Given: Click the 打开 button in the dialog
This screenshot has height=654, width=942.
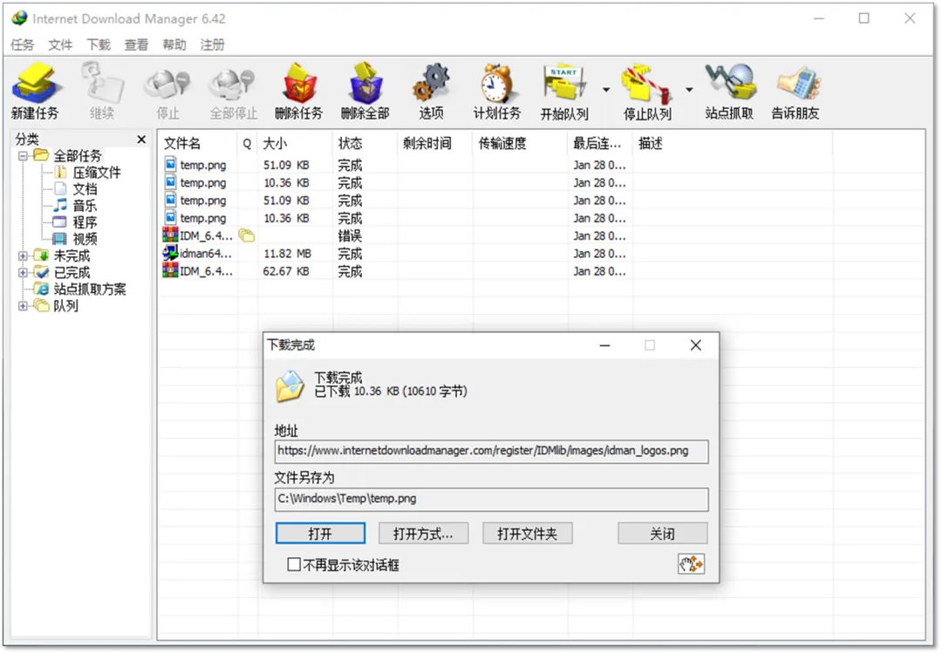Looking at the screenshot, I should 320,534.
